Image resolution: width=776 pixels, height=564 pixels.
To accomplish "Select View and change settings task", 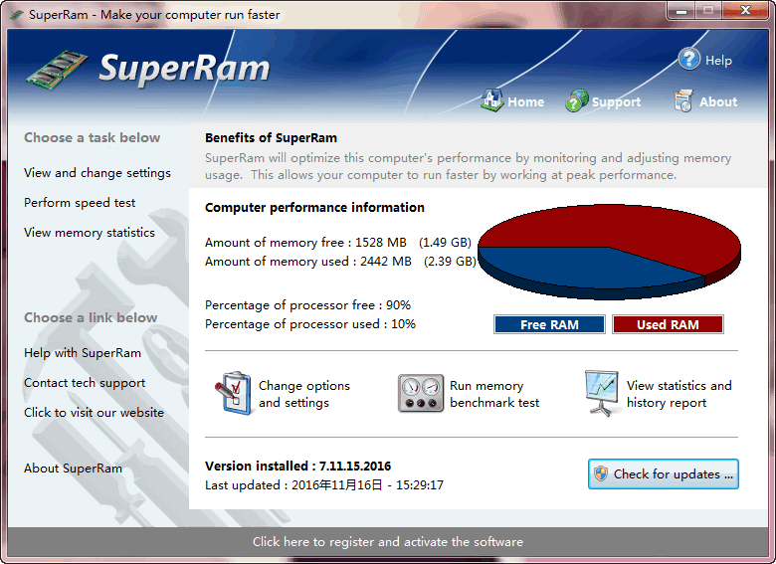I will click(x=97, y=173).
